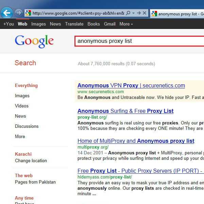
Task: Select Web in Google top bar
Action: click(22, 24)
